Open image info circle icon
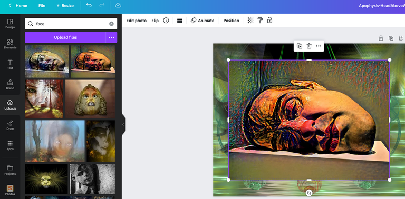 tap(166, 21)
